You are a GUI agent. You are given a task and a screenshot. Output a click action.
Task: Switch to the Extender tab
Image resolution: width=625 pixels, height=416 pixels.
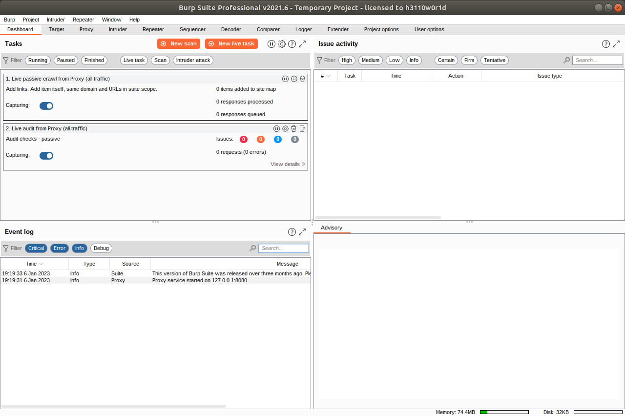pyautogui.click(x=338, y=30)
